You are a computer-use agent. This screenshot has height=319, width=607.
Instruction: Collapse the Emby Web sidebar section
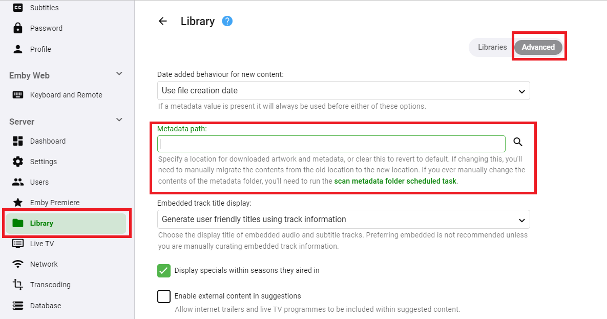119,74
